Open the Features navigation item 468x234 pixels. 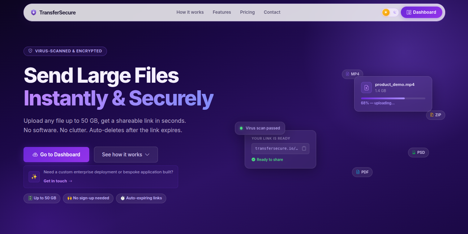point(222,12)
